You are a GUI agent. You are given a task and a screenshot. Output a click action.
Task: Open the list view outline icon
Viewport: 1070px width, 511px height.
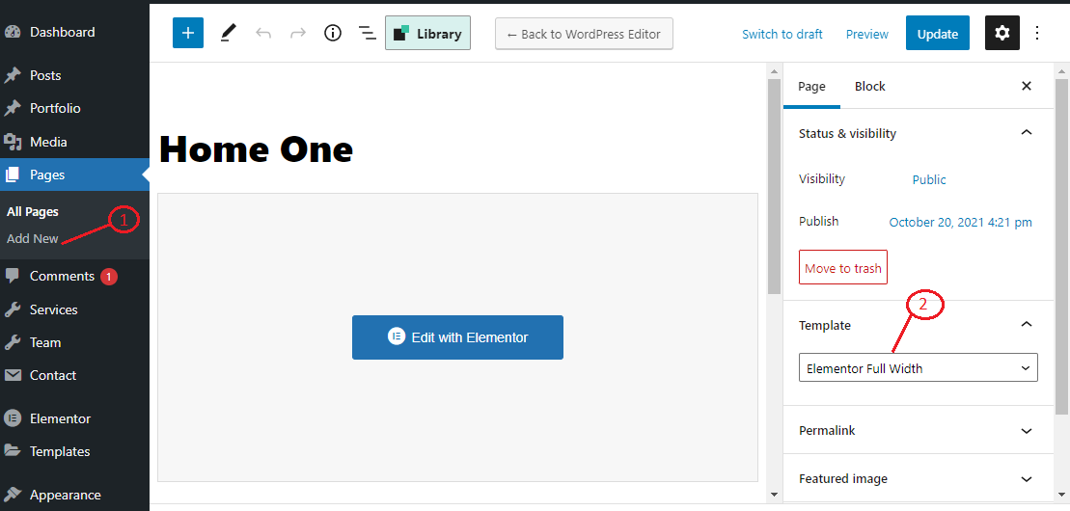pyautogui.click(x=368, y=33)
